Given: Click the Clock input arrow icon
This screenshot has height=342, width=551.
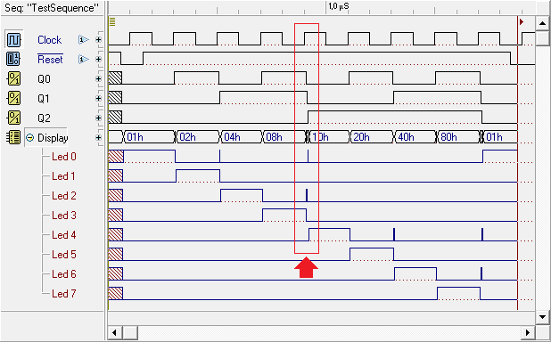Looking at the screenshot, I should pyautogui.click(x=84, y=40).
